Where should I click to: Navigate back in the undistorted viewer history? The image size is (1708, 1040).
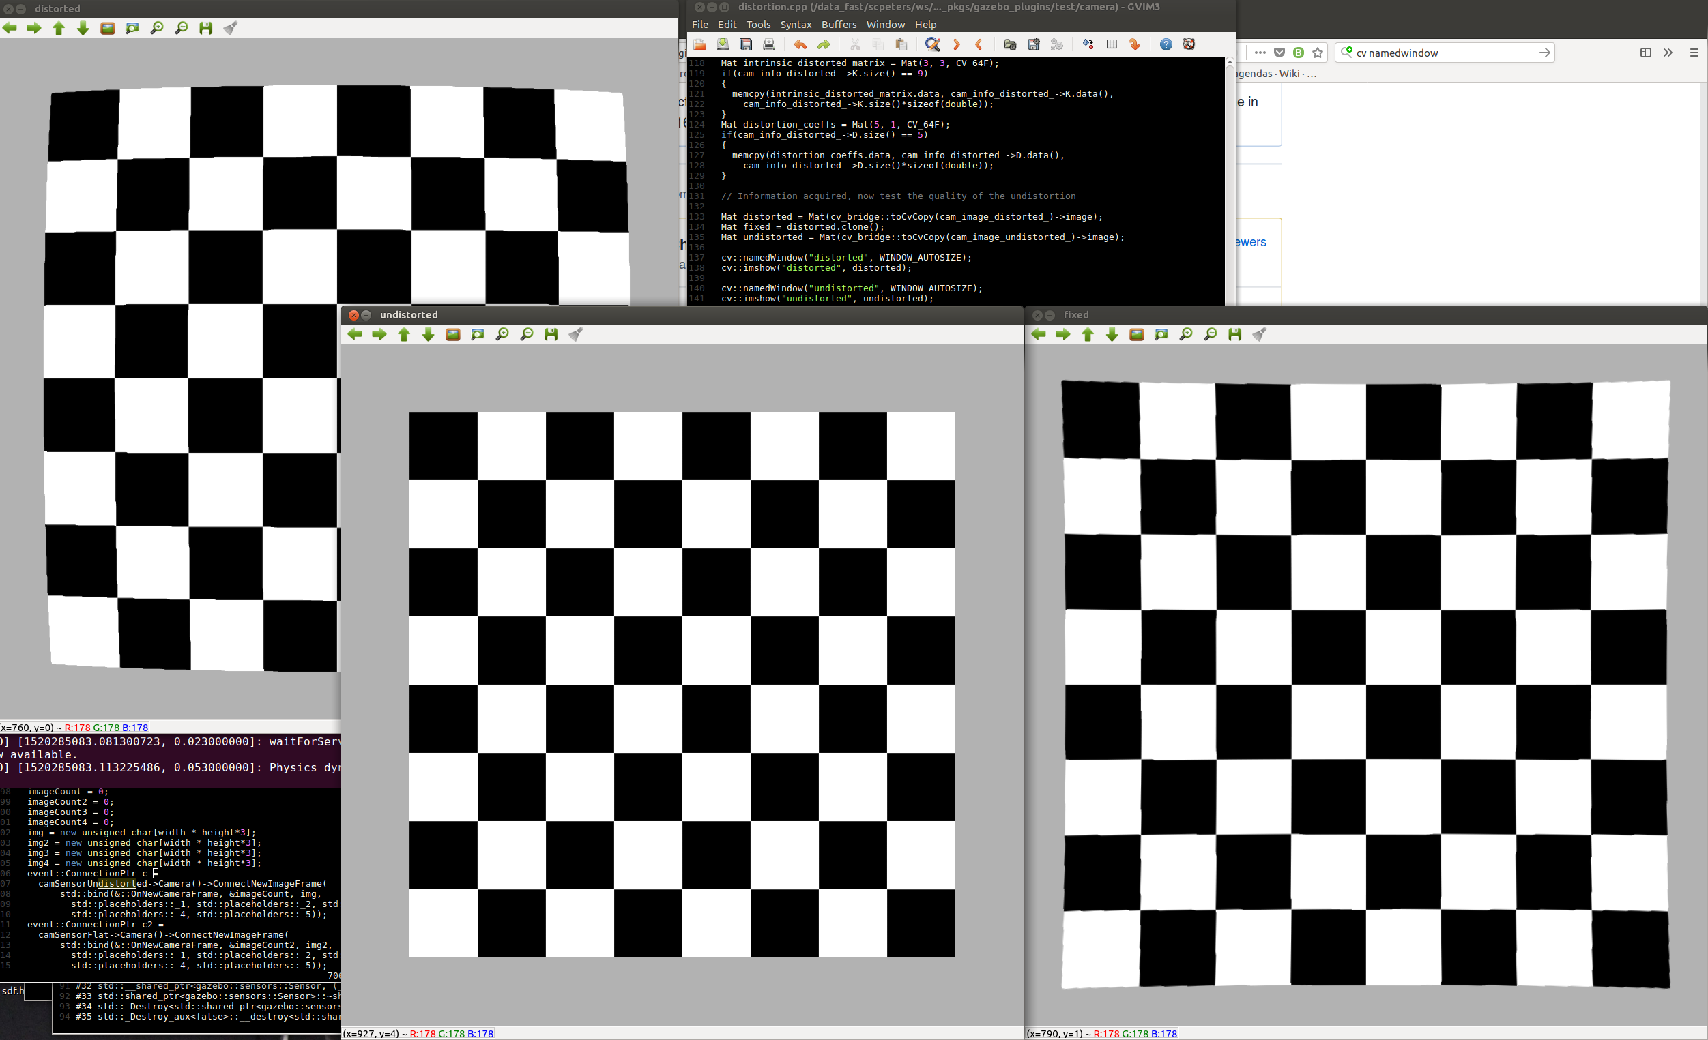[x=355, y=334]
